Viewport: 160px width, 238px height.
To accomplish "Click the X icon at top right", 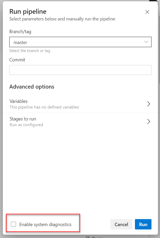I will pos(147,12).
